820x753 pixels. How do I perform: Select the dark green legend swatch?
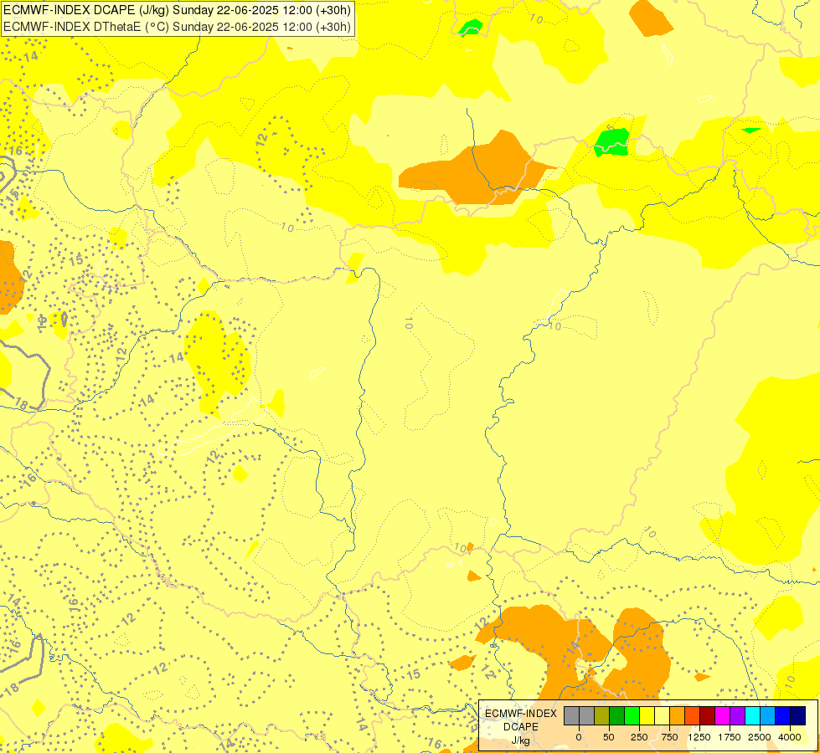[x=617, y=715]
